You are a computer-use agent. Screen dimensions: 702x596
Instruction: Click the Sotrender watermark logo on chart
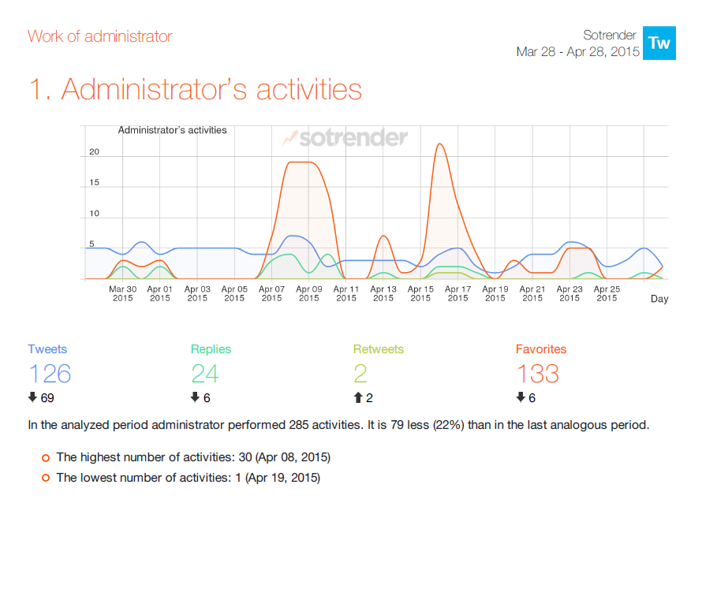(x=345, y=139)
